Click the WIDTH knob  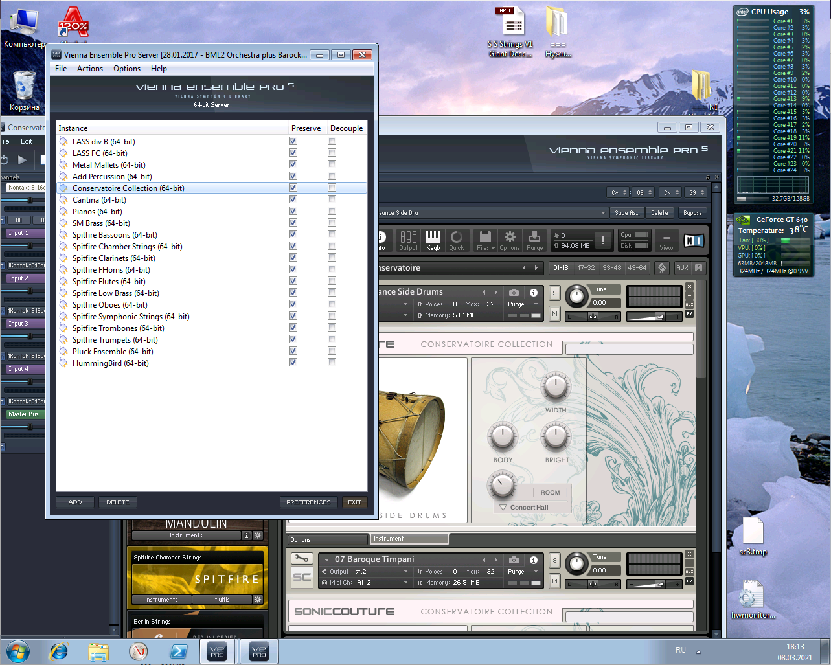click(x=555, y=387)
